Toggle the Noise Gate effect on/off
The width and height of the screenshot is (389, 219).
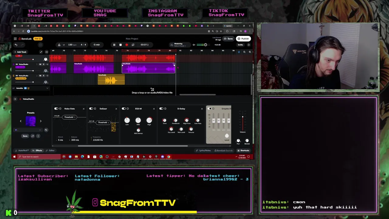tap(56, 109)
